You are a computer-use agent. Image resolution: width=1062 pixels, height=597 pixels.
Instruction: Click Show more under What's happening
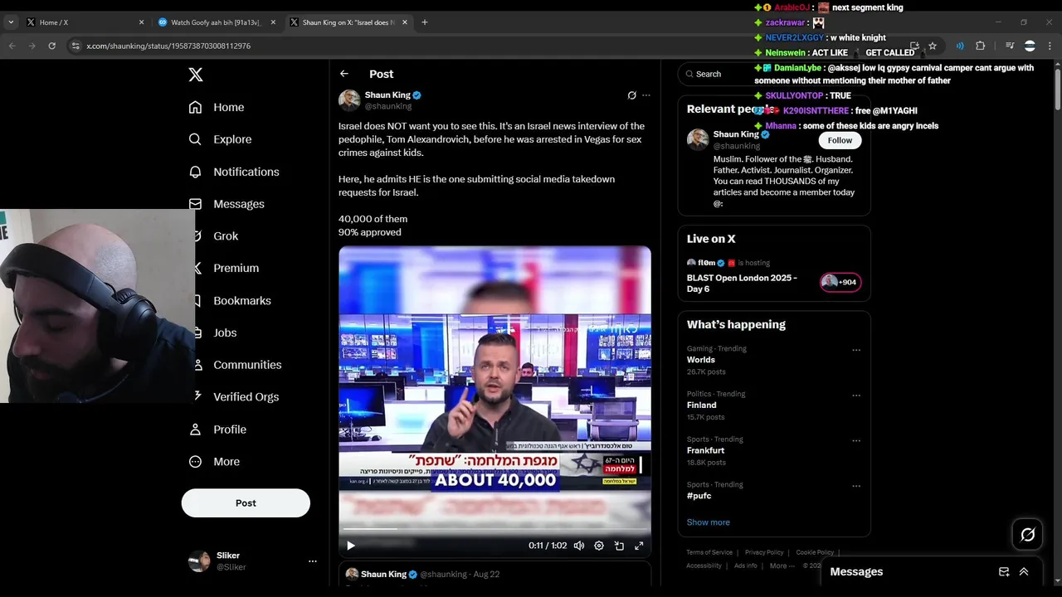coord(709,522)
